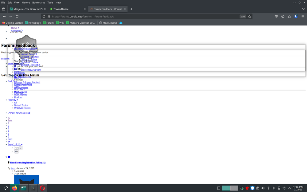Select the All filter option
Image resolution: width=307 pixels, height=192 pixels.
15,103
